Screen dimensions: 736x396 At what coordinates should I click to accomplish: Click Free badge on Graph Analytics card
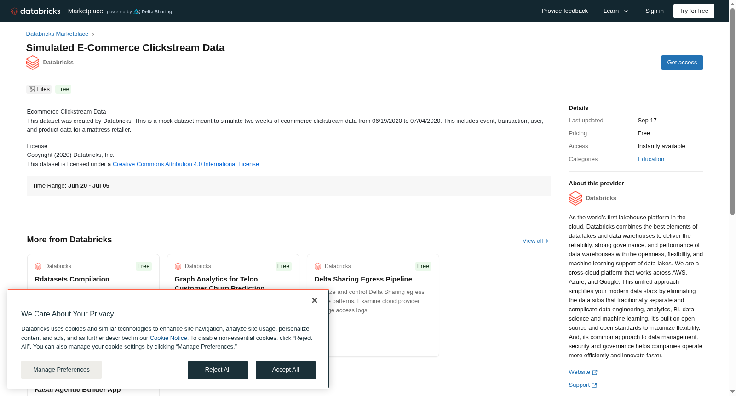(283, 266)
